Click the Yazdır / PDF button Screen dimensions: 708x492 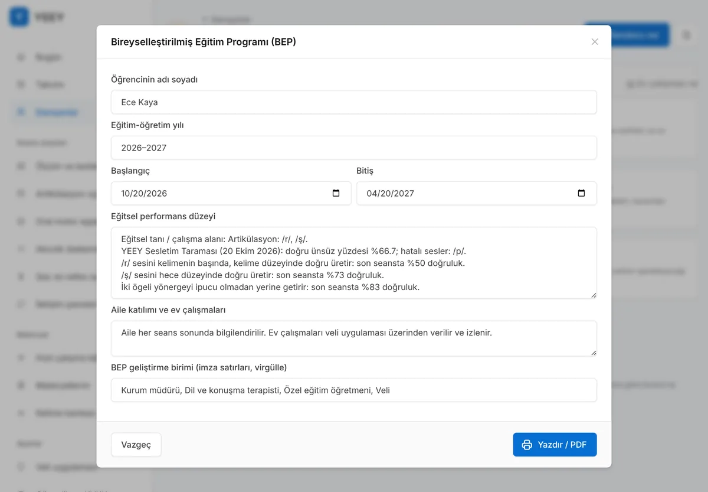[x=555, y=445]
